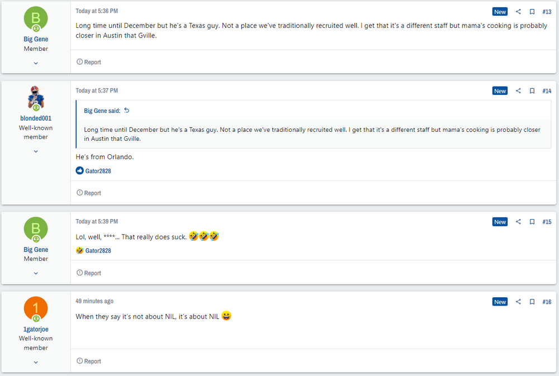
Task: Report 1gatorjoe's post #16
Action: point(89,361)
